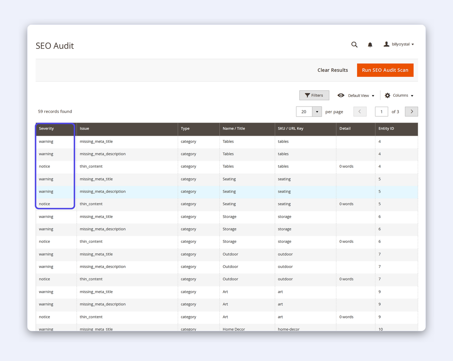Click 'seating' SKU in thin_content row
This screenshot has width=453, height=361.
coord(284,204)
